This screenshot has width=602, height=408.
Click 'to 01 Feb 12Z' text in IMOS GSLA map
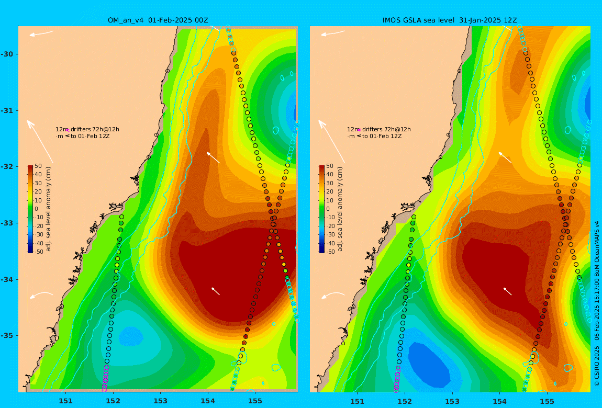(x=382, y=136)
